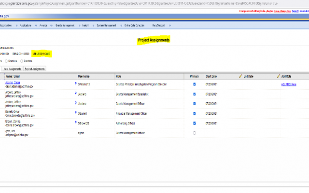
Task: Switch to the Expired Assignments tab
Action: tap(35, 69)
